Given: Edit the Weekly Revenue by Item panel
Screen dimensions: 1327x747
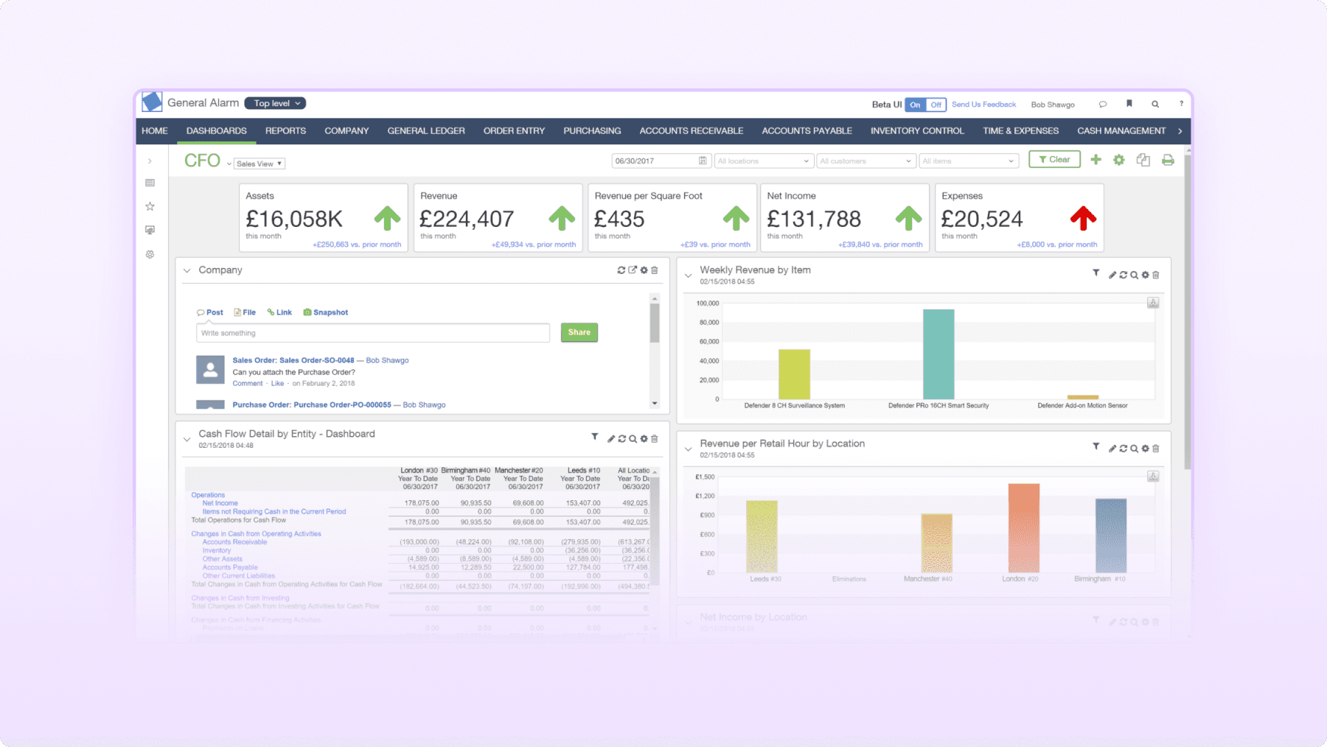Looking at the screenshot, I should pos(1112,275).
